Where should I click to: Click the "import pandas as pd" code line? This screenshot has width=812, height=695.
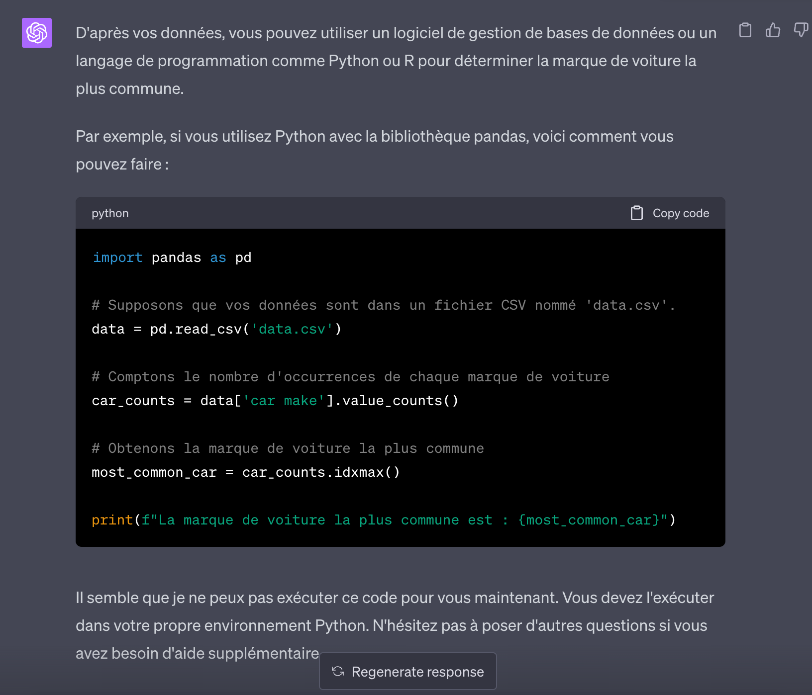[x=172, y=258]
